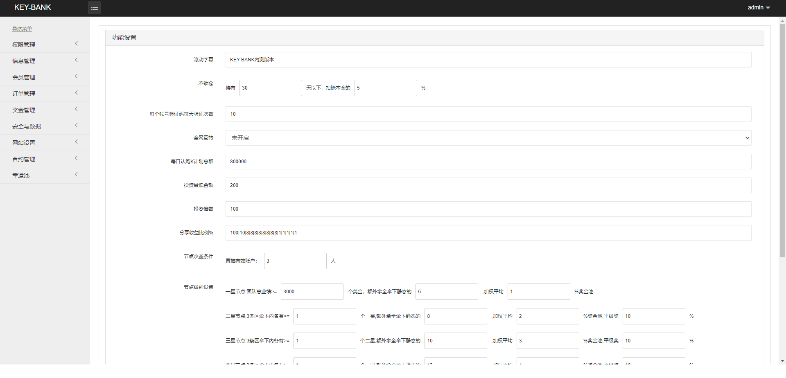
Task: Focus the 投资倍数 field
Action: [x=488, y=209]
